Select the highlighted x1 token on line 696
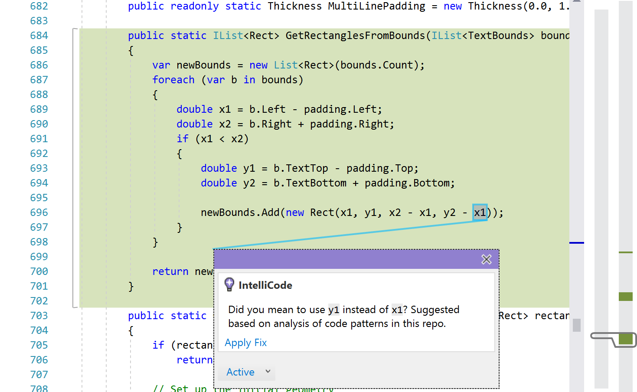637x392 pixels. click(x=480, y=212)
